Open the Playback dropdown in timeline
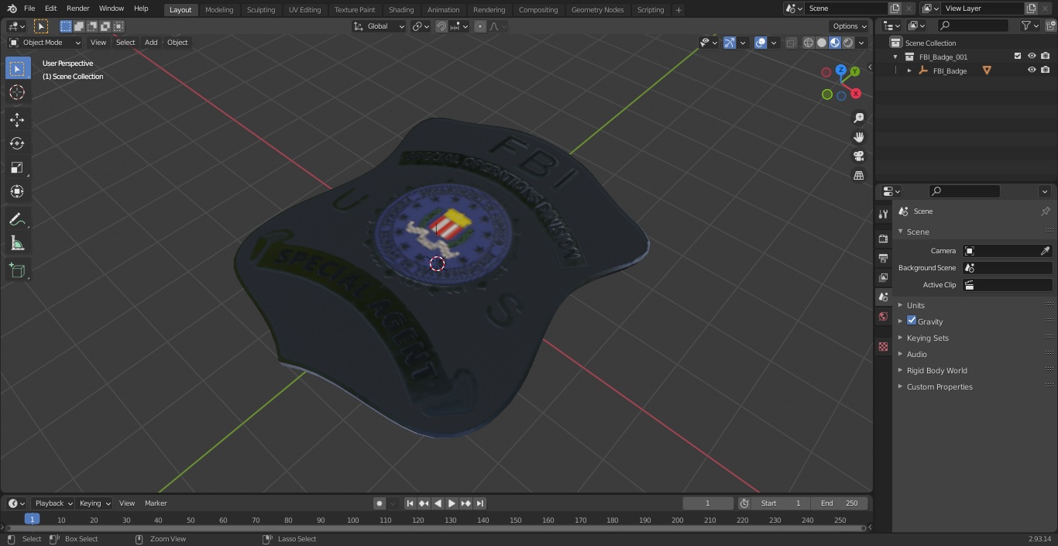 coord(53,503)
